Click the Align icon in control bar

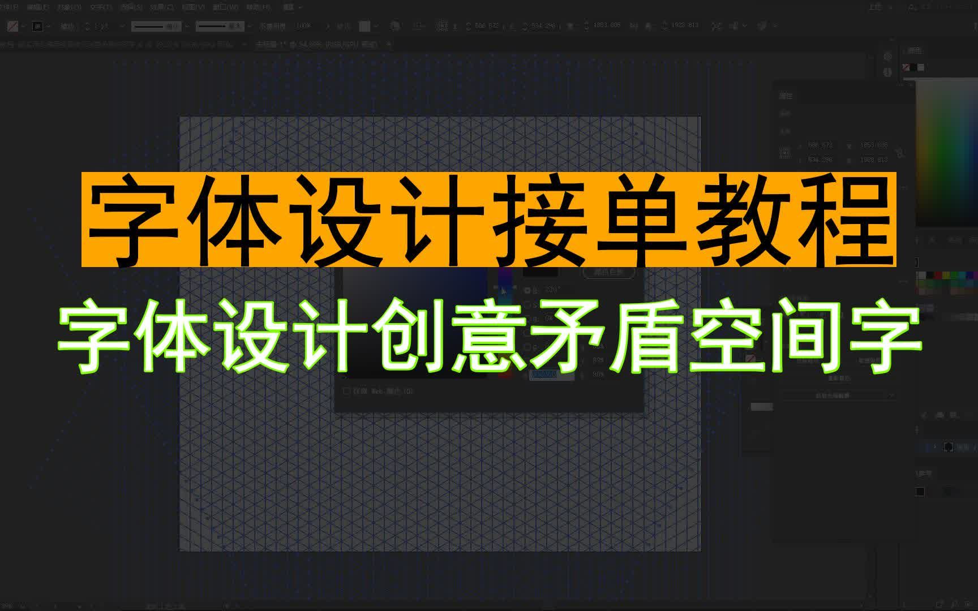point(418,26)
